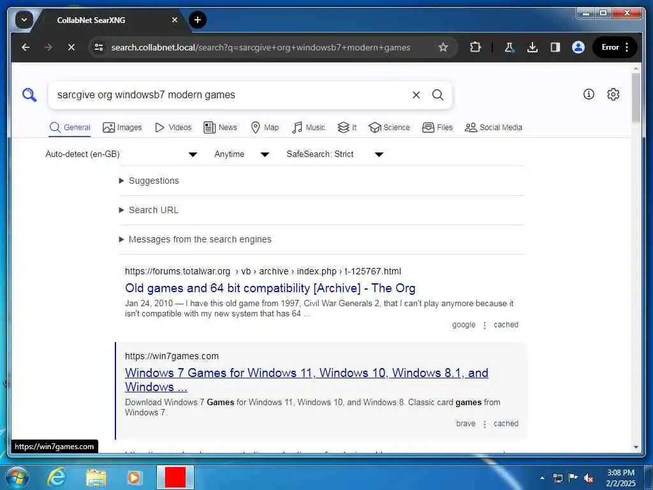The height and width of the screenshot is (490, 653).
Task: Close the CollabNet SearXNG tab
Action: coord(175,20)
